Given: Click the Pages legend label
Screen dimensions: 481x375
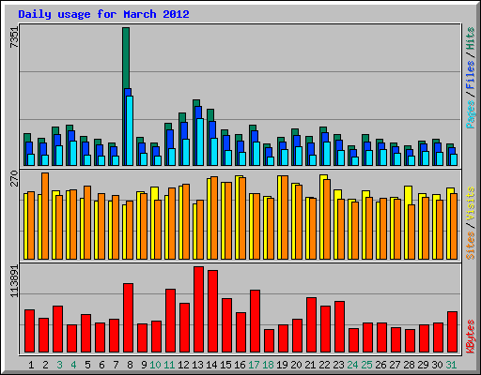Looking at the screenshot, I should pyautogui.click(x=470, y=114).
